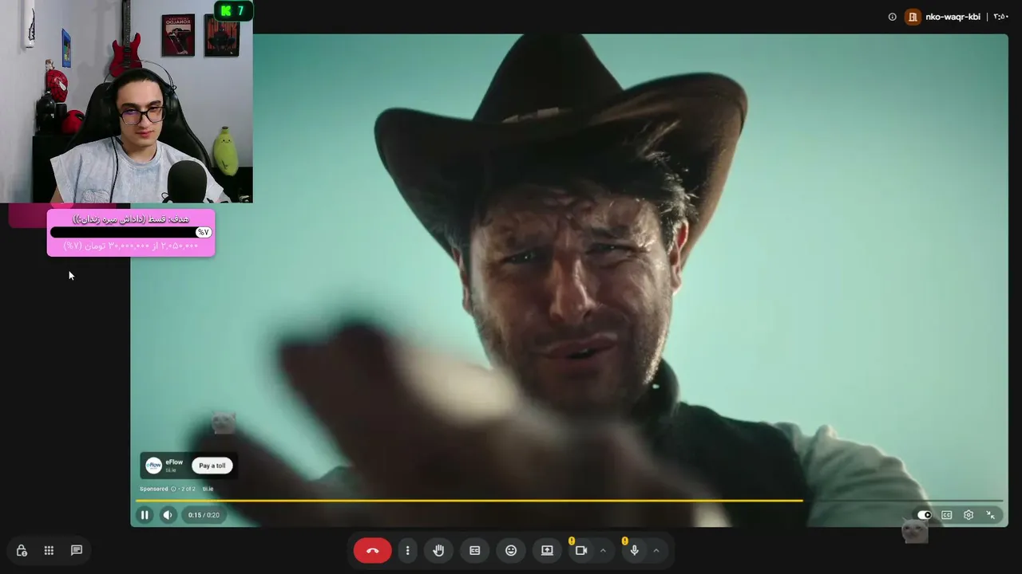Viewport: 1022px width, 574px height.
Task: Click the eFlow advertiser name
Action: tap(174, 462)
